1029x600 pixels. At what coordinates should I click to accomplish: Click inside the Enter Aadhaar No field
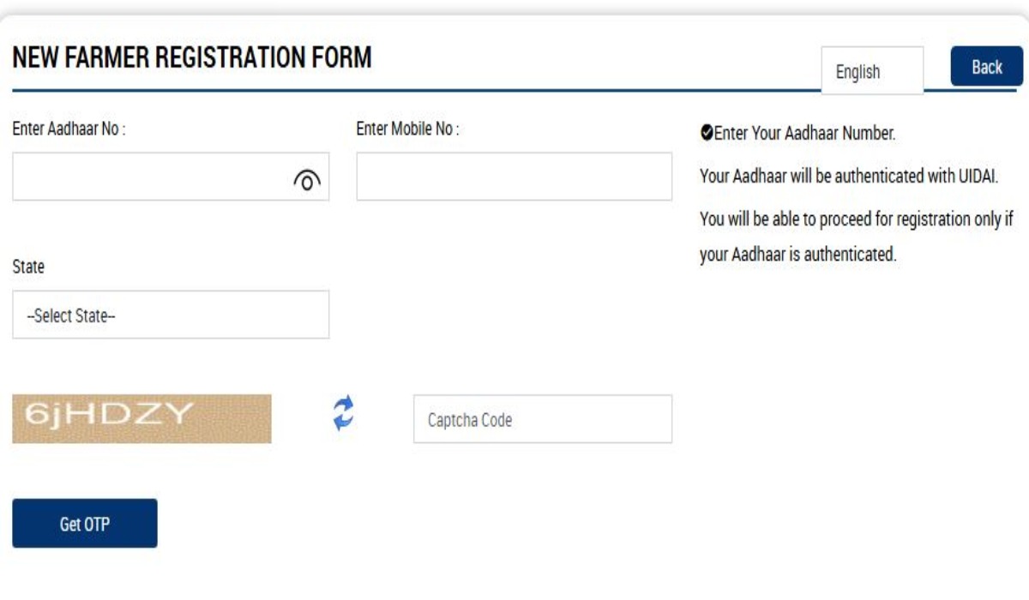[154, 178]
